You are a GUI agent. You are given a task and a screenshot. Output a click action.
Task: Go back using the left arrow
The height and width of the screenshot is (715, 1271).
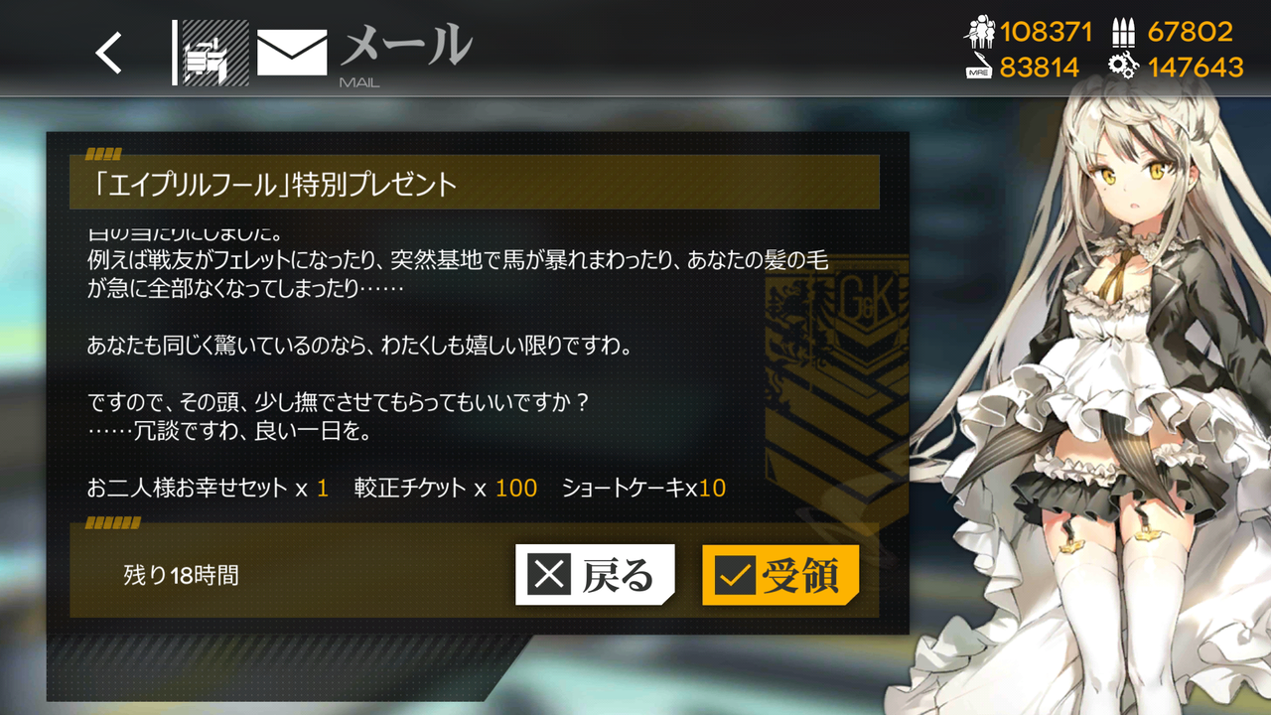pyautogui.click(x=109, y=53)
